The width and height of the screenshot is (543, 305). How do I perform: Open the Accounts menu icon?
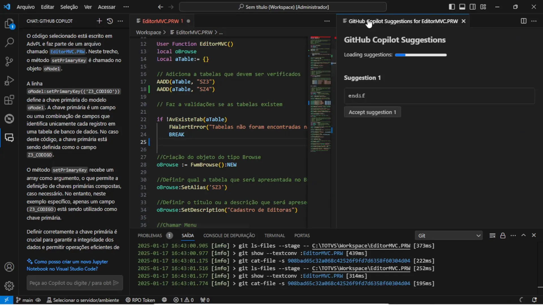coord(9,267)
